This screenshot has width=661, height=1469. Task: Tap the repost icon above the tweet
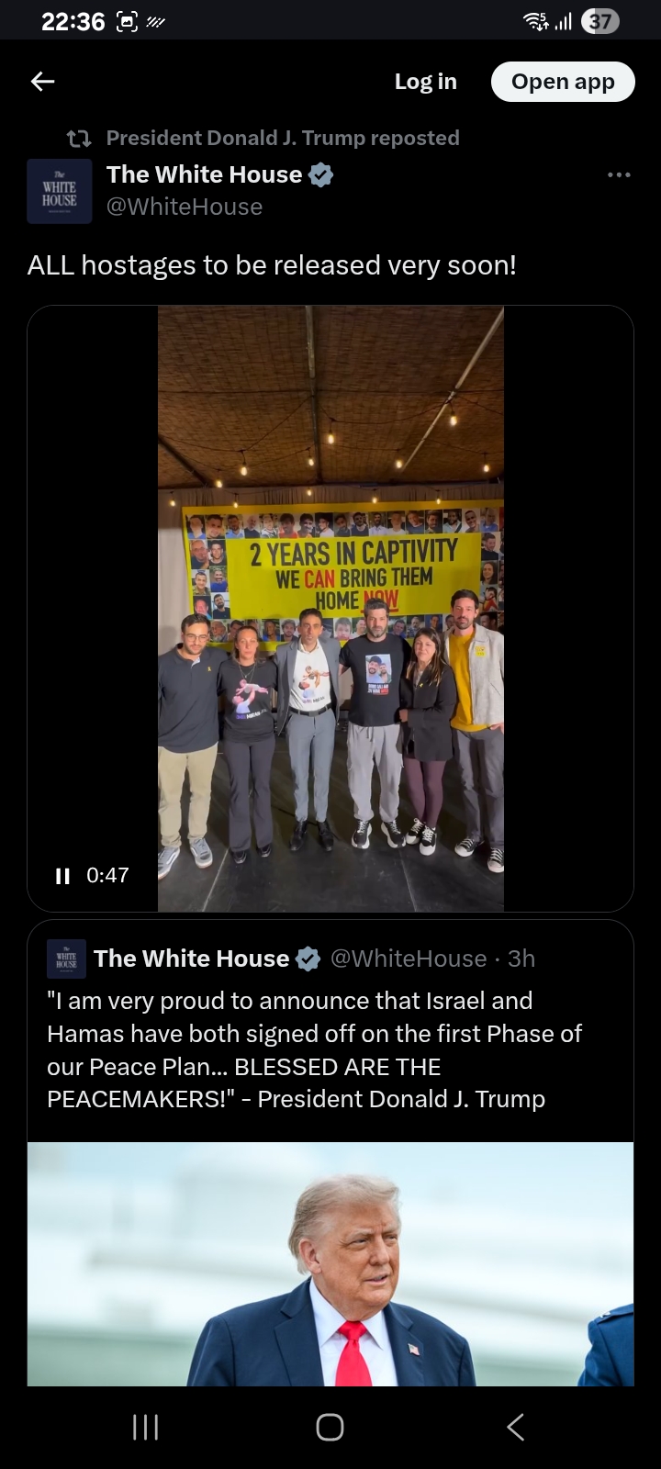(x=80, y=139)
